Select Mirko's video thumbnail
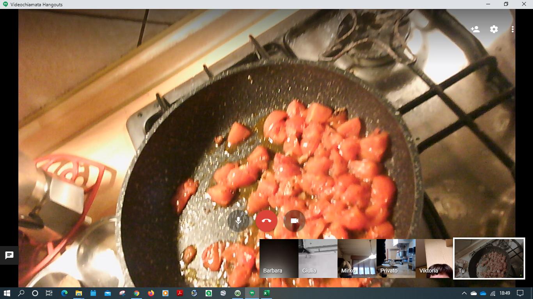 point(357,259)
